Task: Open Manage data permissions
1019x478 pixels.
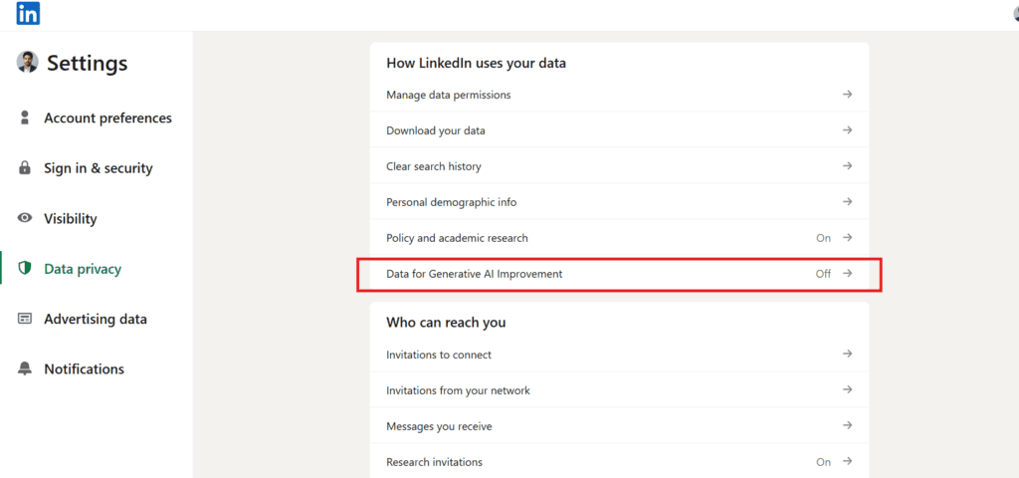Action: (619, 95)
